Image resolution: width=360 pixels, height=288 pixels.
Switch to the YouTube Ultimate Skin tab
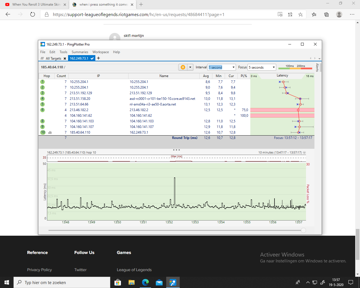click(x=36, y=4)
